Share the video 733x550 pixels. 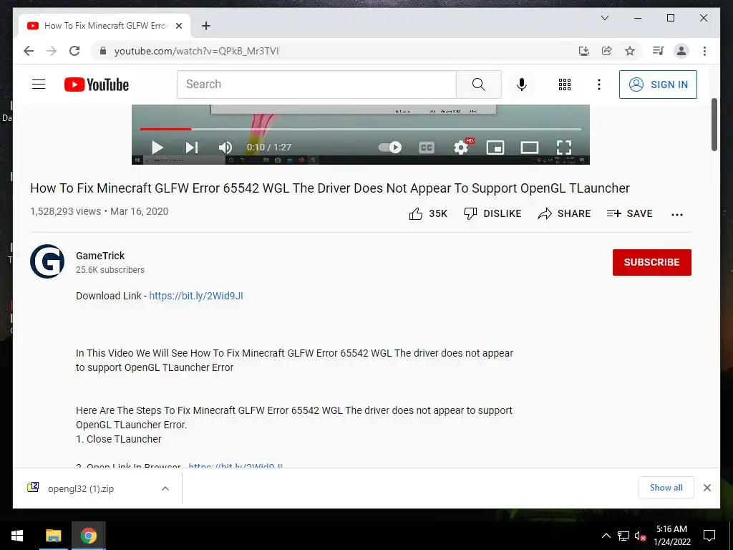tap(564, 213)
